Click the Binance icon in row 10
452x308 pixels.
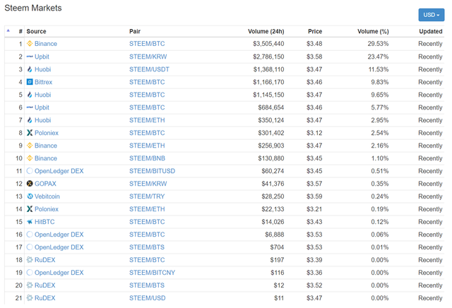pos(30,158)
